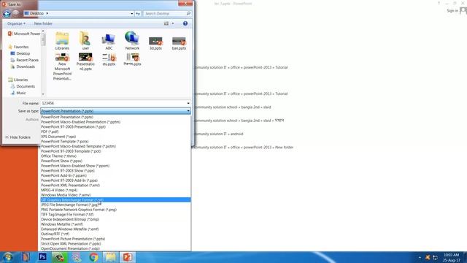Choose GIF Graphics Interchange Format type
The image size is (467, 263).
pyautogui.click(x=115, y=199)
